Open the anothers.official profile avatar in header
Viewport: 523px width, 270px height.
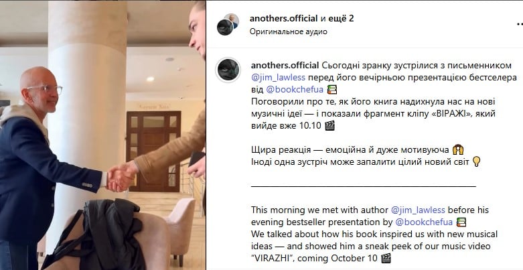point(225,27)
